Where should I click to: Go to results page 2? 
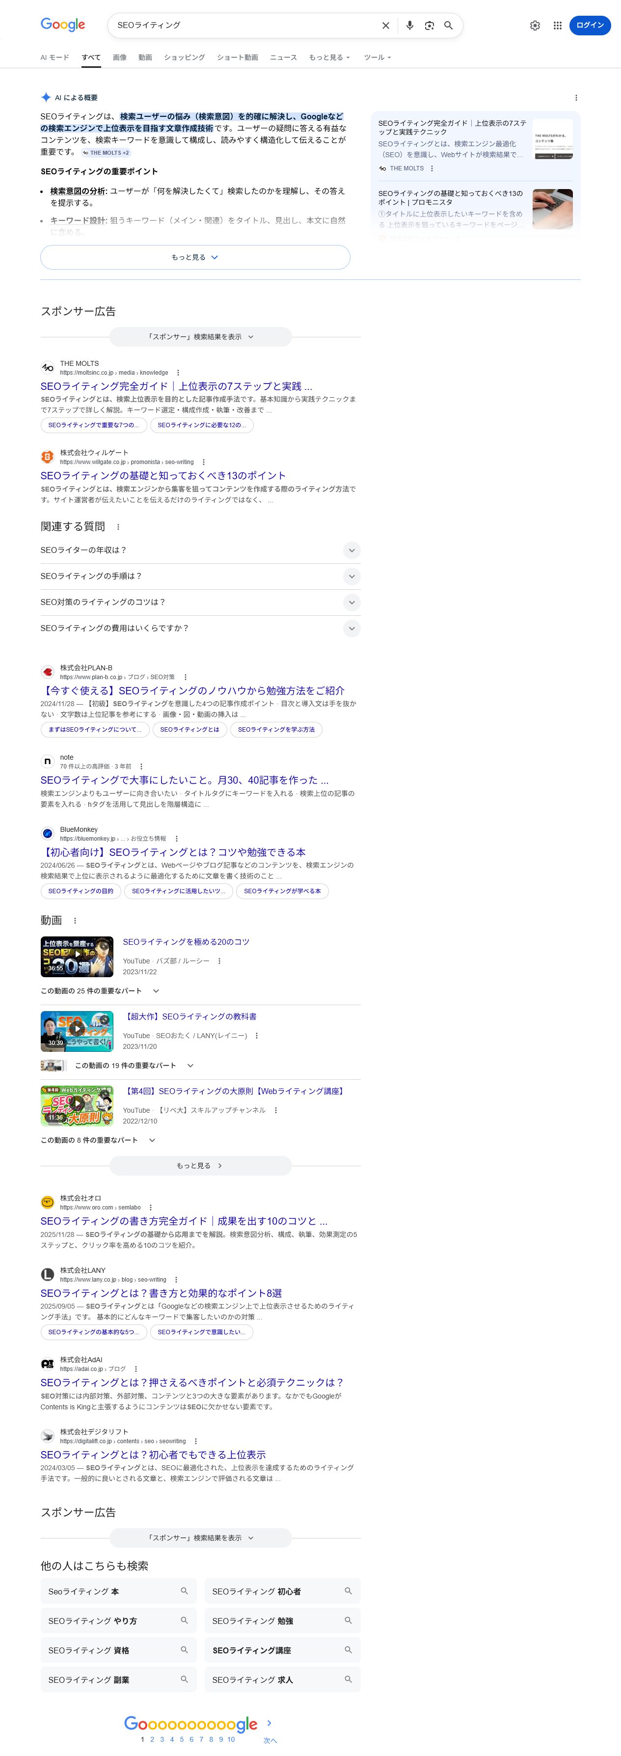(152, 1740)
